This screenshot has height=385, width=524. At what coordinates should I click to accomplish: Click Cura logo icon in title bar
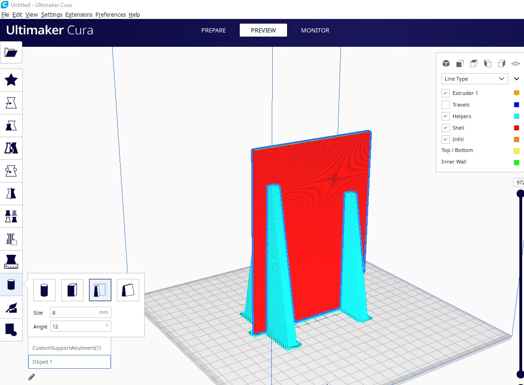point(4,5)
